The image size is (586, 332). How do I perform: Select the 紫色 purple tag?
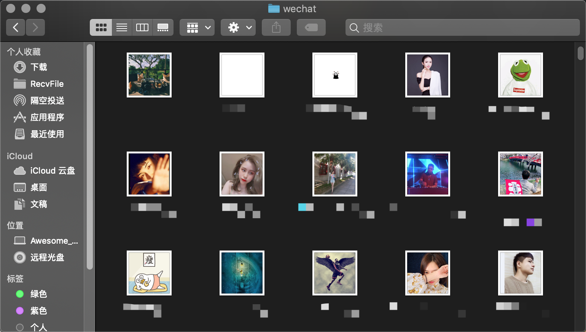tap(38, 311)
